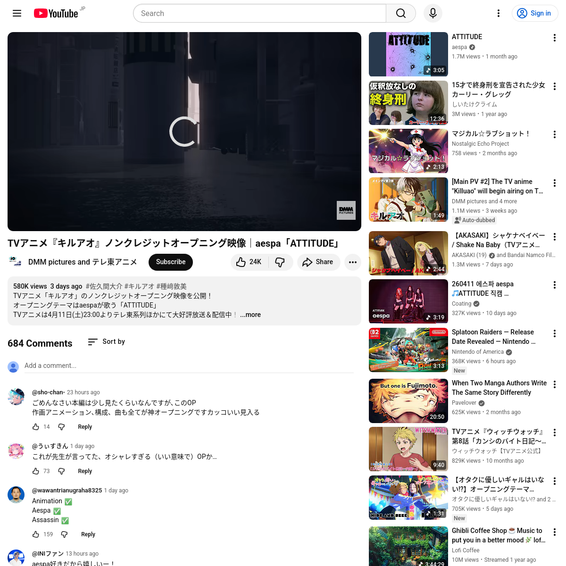Click the magnifier search button

pos(400,13)
